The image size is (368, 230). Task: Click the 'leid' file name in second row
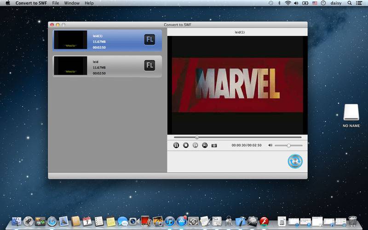coord(95,62)
